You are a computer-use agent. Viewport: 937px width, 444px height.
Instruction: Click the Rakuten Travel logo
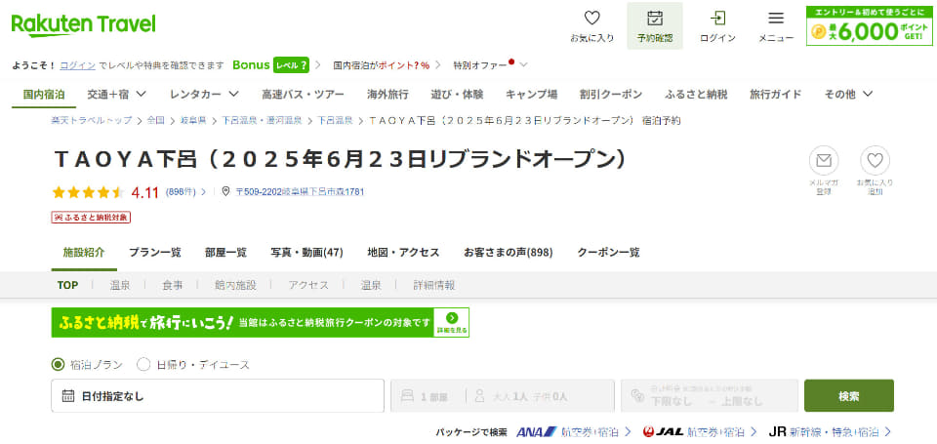(x=84, y=25)
